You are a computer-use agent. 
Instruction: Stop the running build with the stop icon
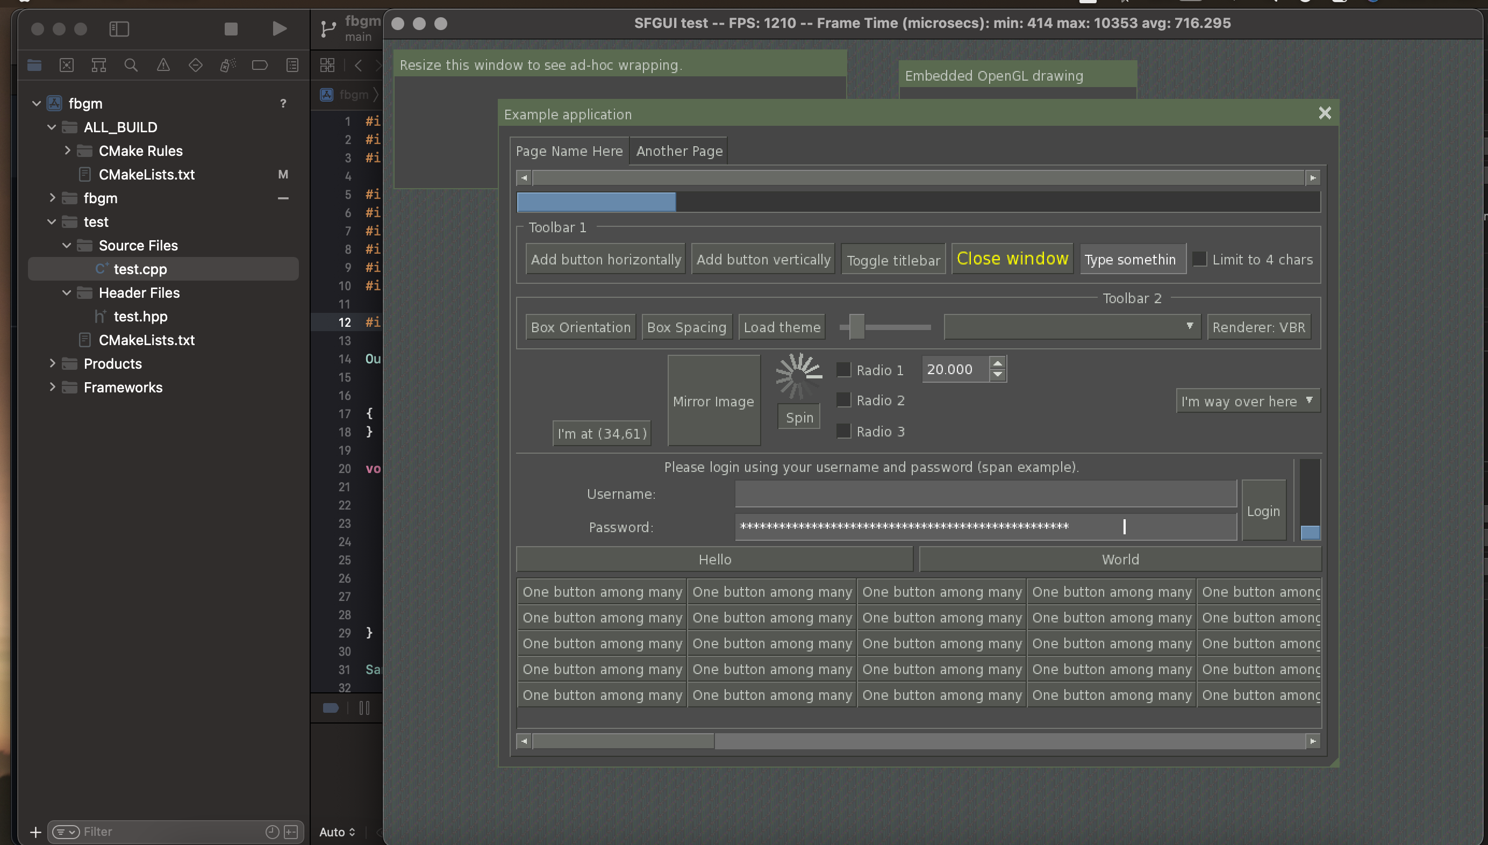[x=231, y=28]
